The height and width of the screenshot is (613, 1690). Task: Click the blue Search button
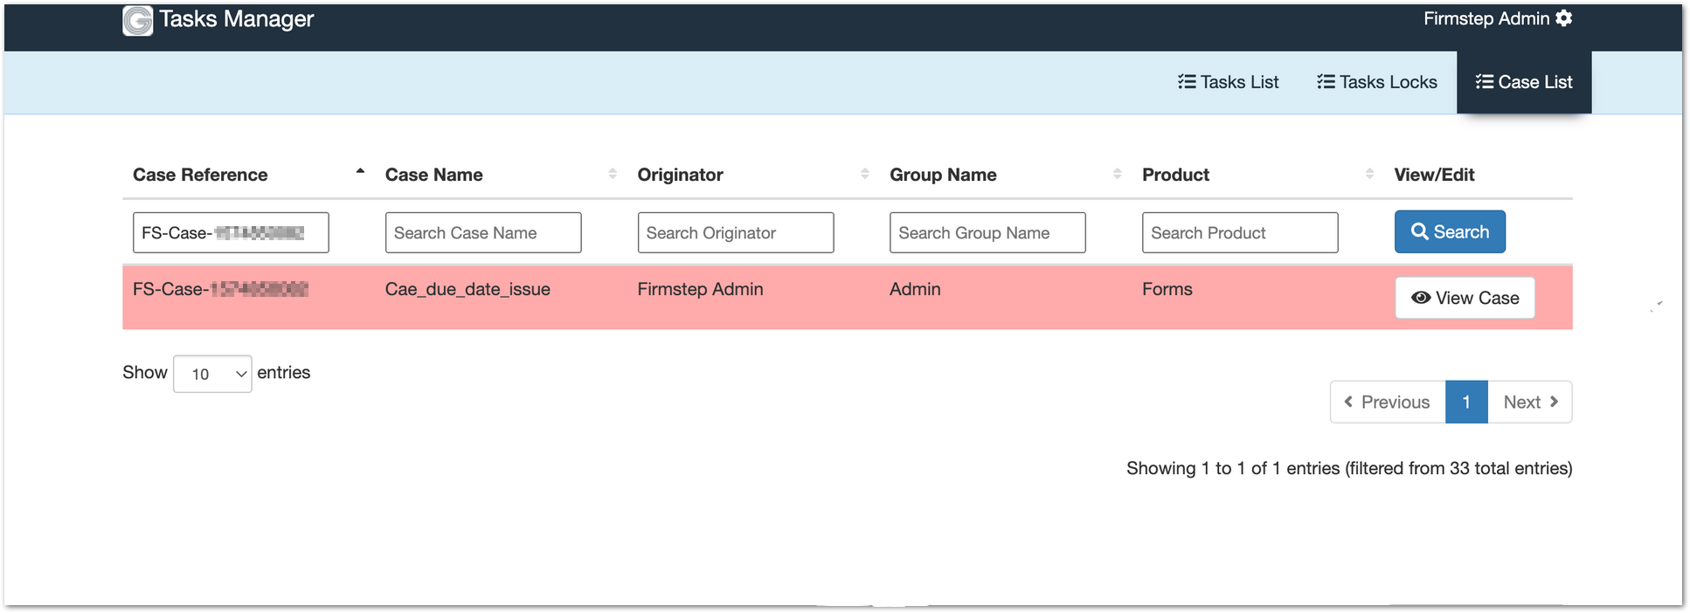pos(1450,231)
